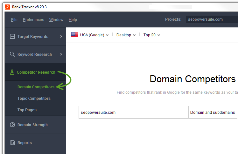This screenshot has height=154, width=238.
Task: Open Top Pages submenu item
Action: pyautogui.click(x=27, y=110)
